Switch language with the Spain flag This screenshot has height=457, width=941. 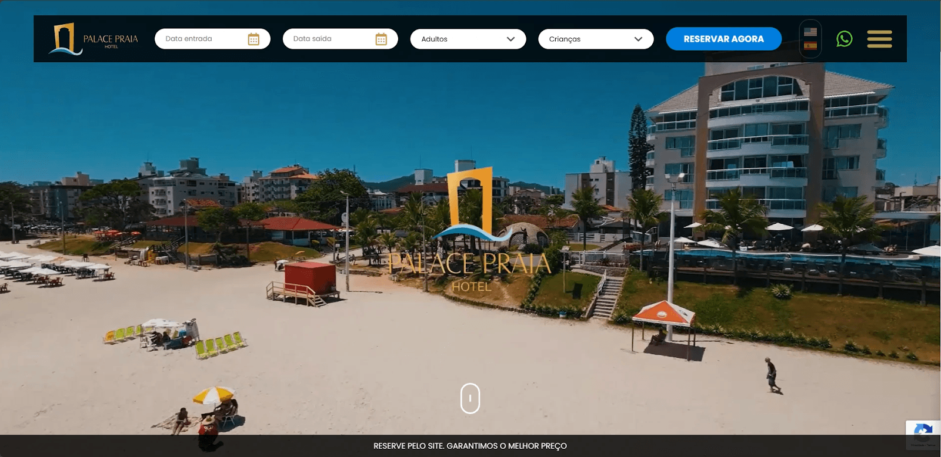click(x=810, y=46)
